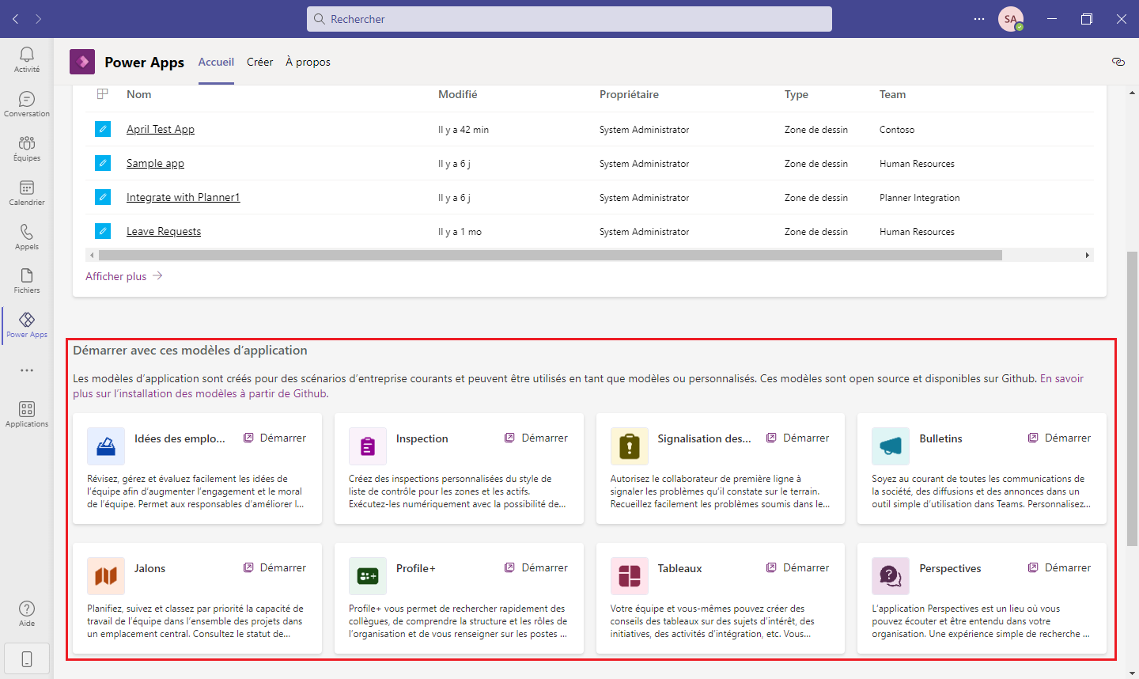Click the Profile+ template icon

[x=368, y=576]
